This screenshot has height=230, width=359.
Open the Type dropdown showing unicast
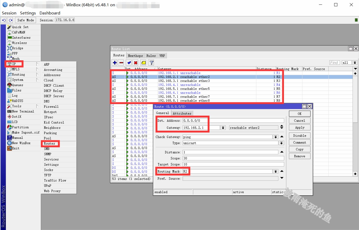[x=281, y=143]
